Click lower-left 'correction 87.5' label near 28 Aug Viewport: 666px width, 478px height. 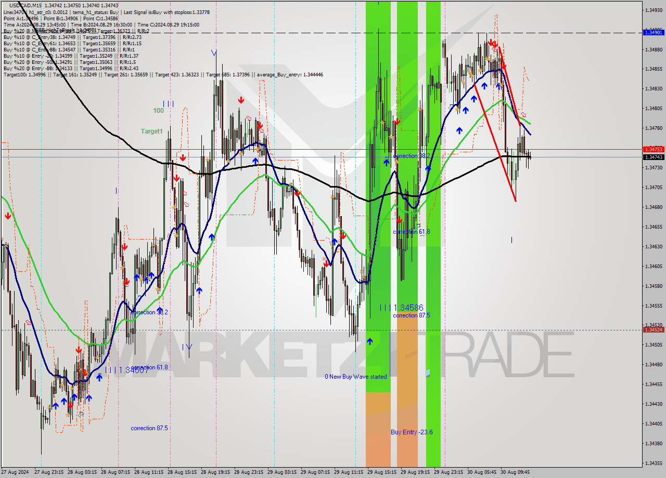click(149, 428)
